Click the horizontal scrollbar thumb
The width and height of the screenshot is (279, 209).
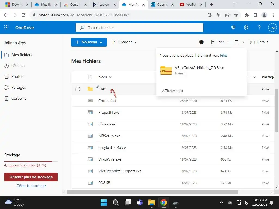click(x=153, y=192)
